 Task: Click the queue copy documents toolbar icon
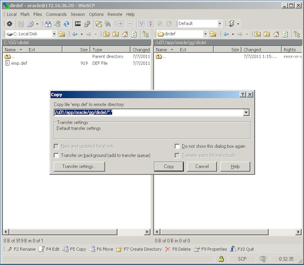(30, 24)
